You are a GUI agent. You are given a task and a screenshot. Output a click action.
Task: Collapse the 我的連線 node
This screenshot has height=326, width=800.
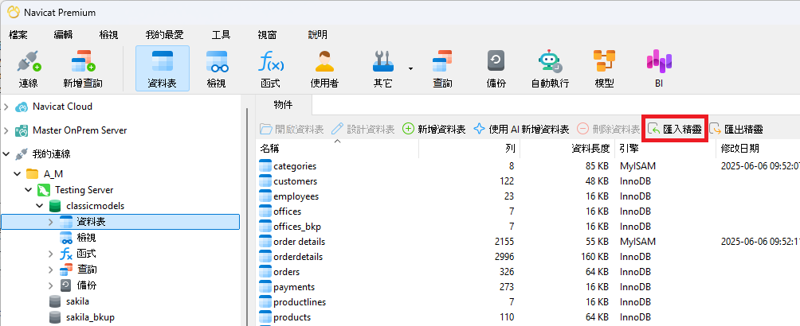click(x=6, y=153)
